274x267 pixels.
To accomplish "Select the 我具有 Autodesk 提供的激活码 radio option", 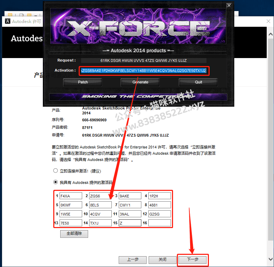I will (55, 182).
